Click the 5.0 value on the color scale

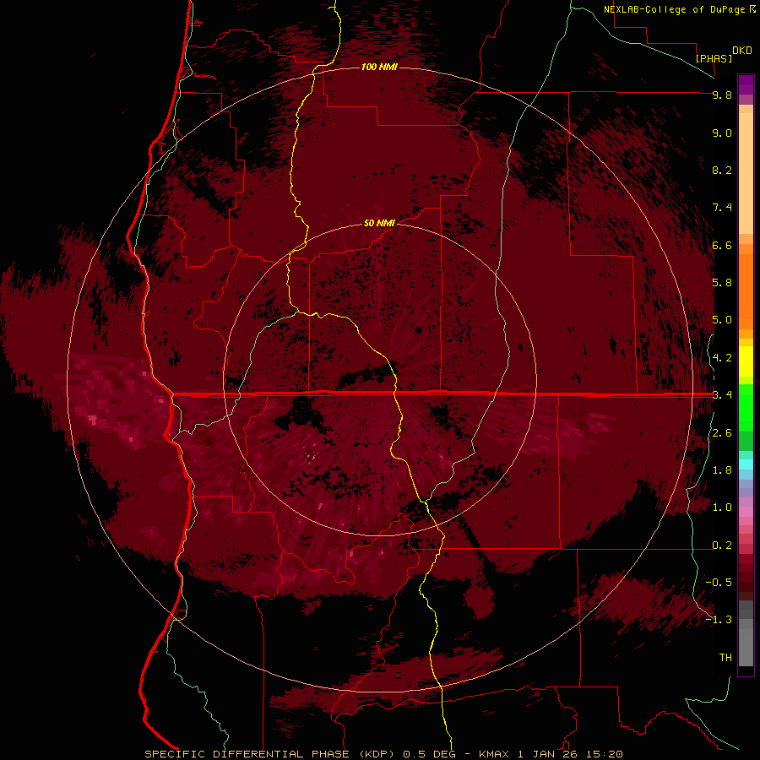[x=722, y=320]
